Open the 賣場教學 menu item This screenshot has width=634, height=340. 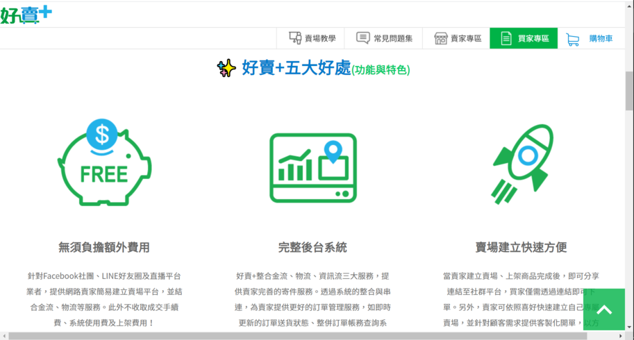pos(312,38)
